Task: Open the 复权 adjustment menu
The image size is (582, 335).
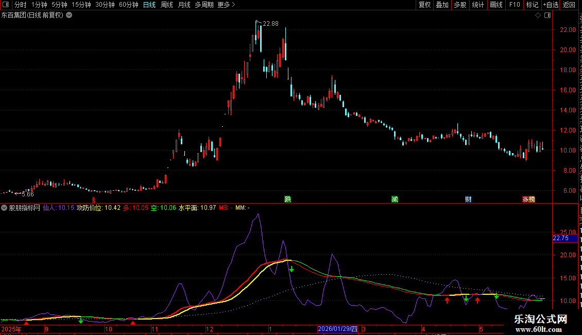Action: point(424,5)
